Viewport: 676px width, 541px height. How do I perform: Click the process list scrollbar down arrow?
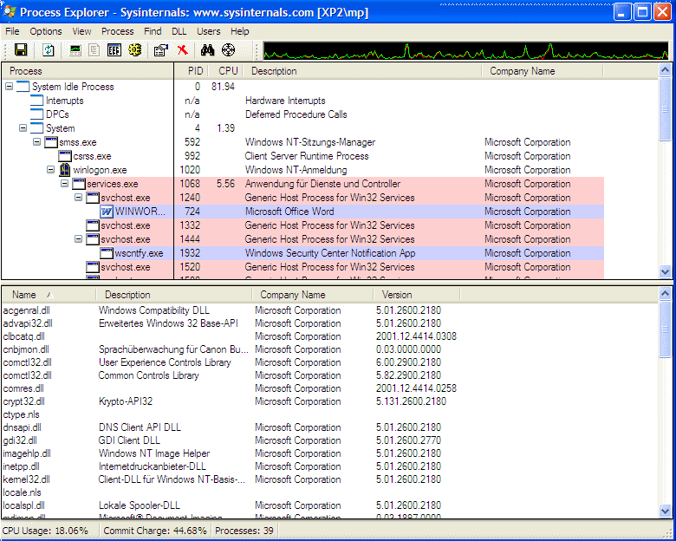click(665, 271)
